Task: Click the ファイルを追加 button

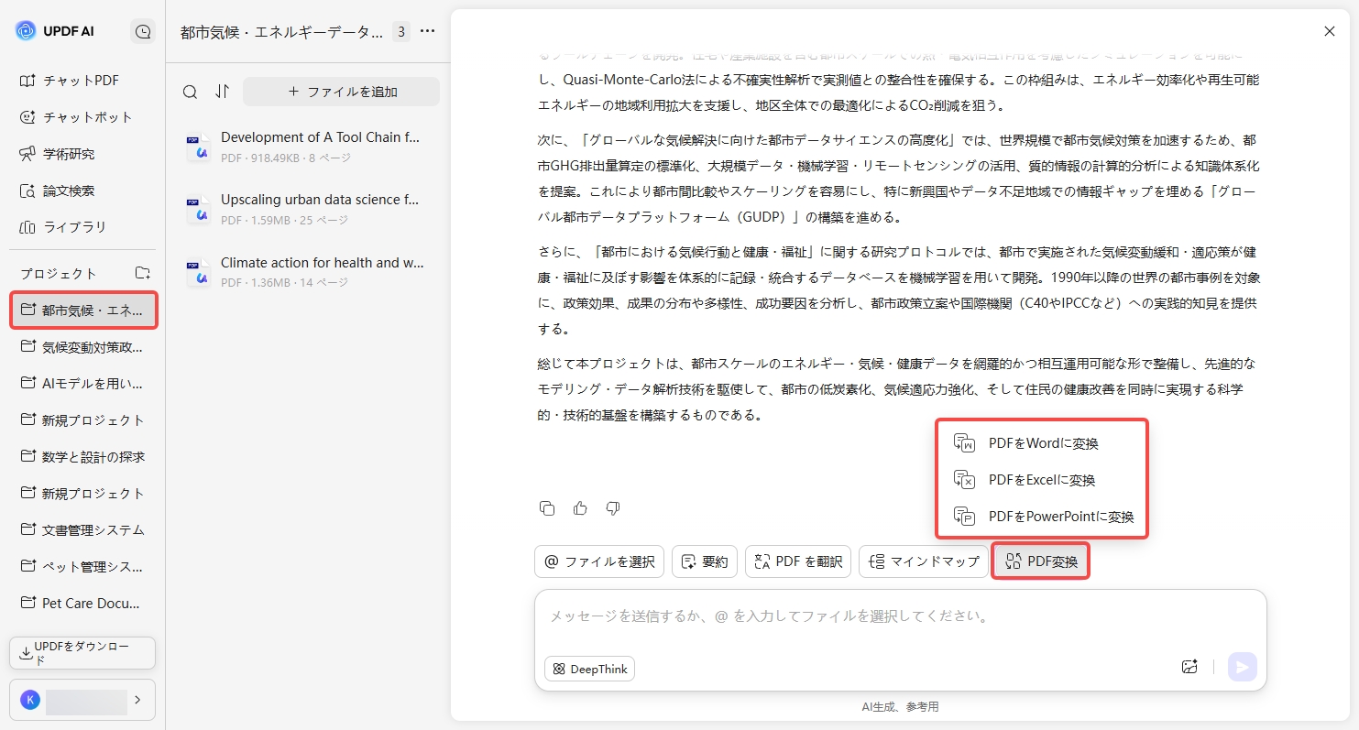Action: 341,92
